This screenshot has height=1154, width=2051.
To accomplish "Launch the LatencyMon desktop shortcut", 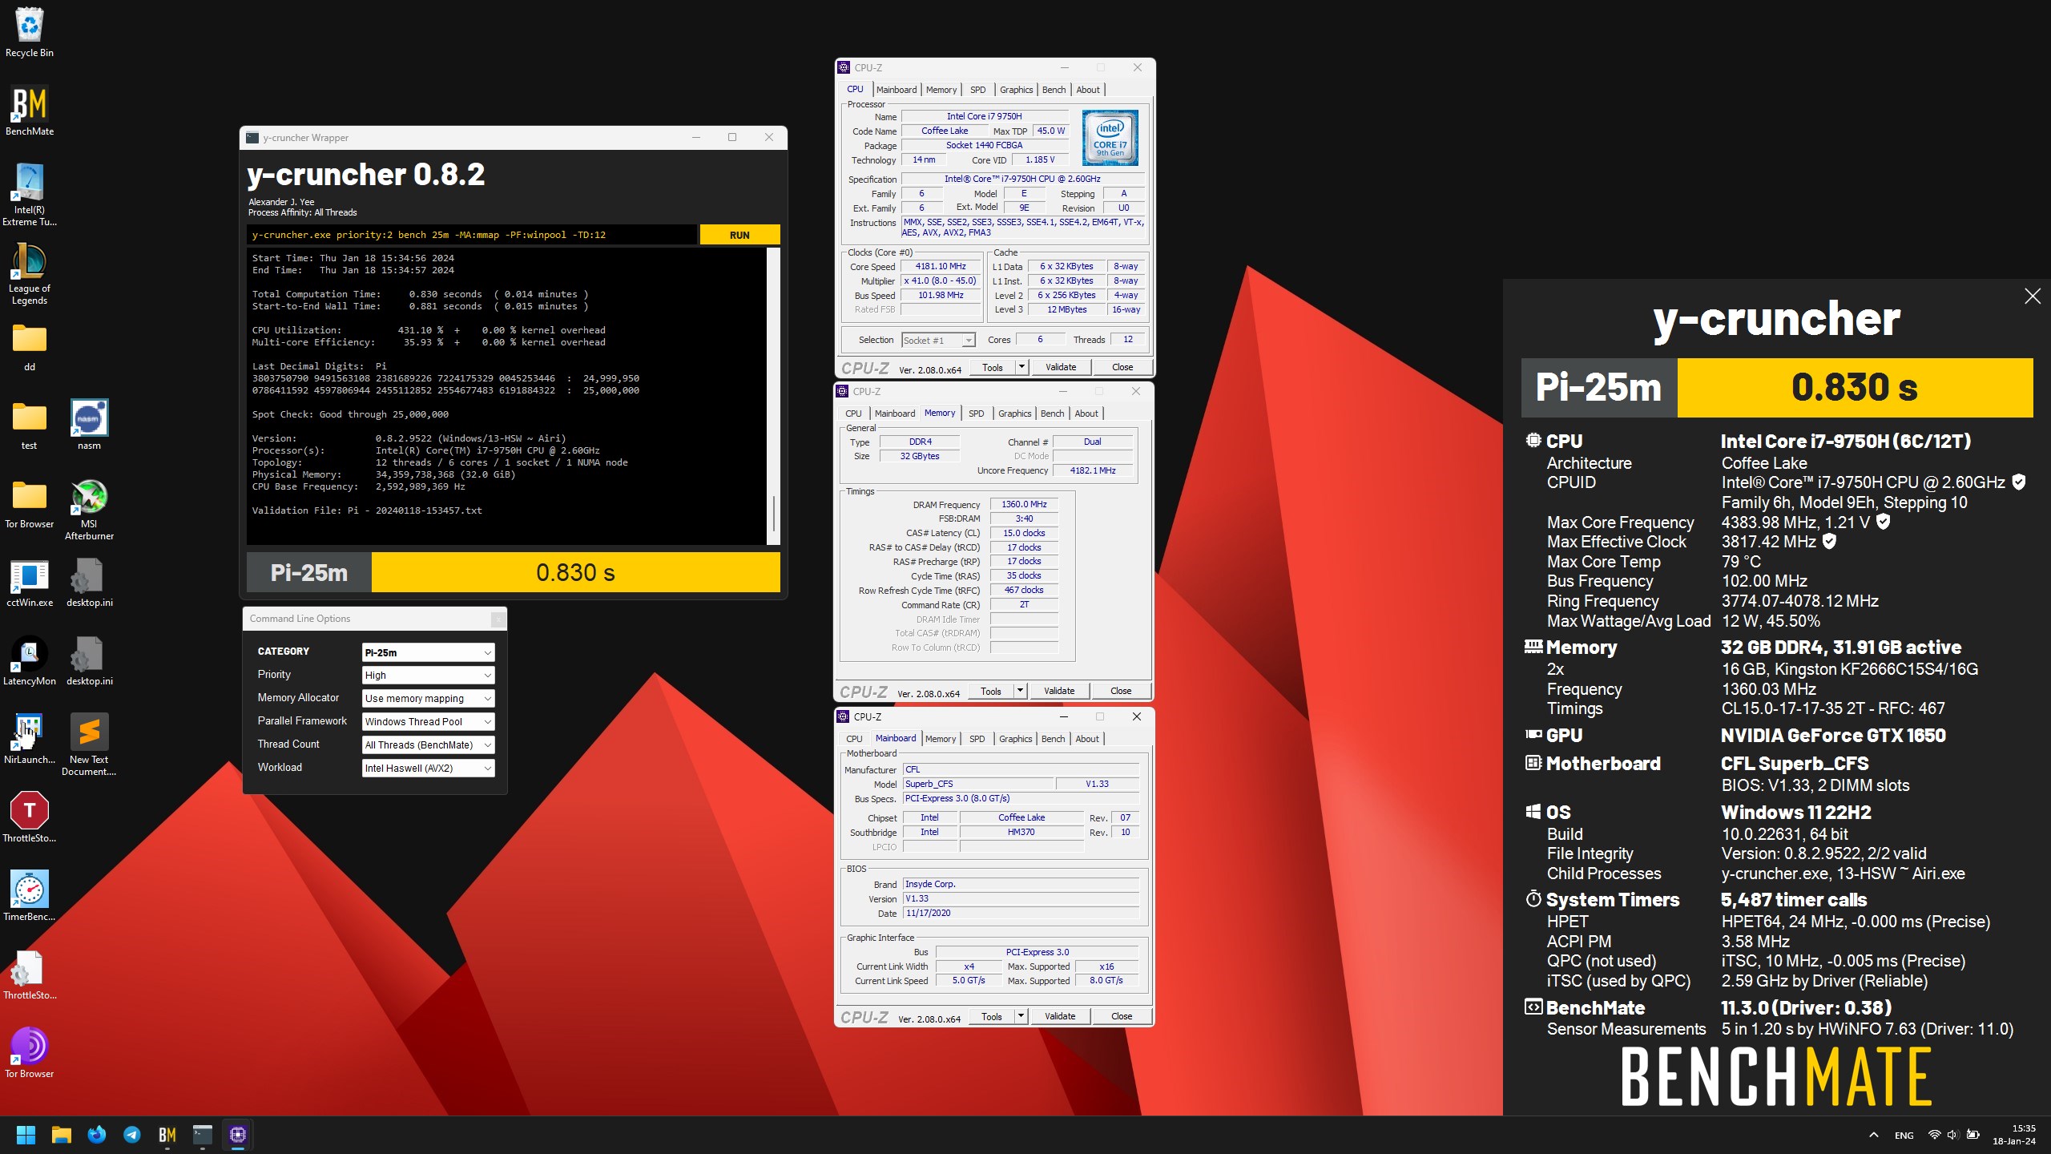I will pyautogui.click(x=30, y=661).
